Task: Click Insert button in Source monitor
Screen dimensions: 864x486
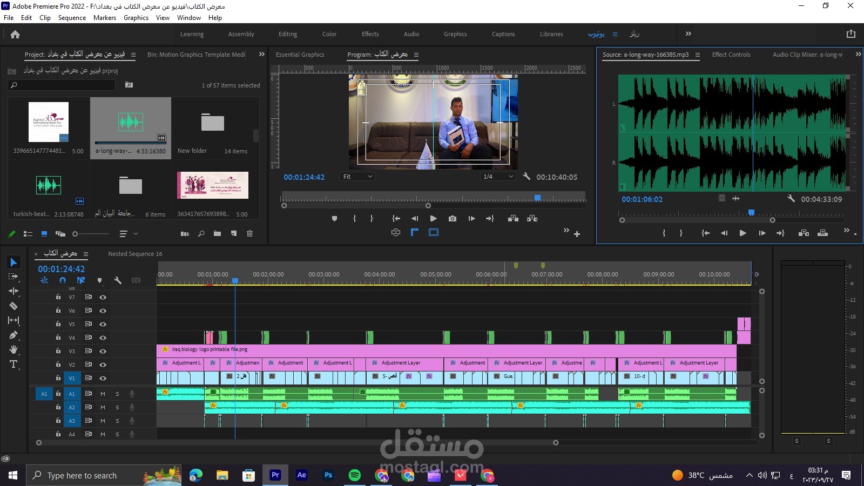Action: click(x=804, y=233)
